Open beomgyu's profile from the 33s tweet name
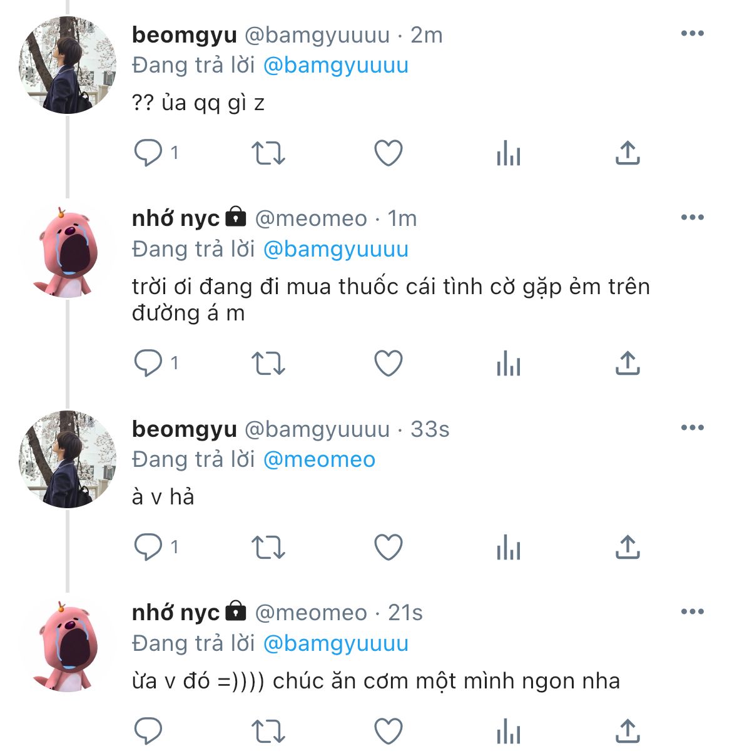Screen dimensions: 732x756 point(184,429)
